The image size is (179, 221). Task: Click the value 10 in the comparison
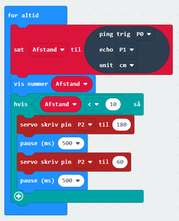pos(113,104)
